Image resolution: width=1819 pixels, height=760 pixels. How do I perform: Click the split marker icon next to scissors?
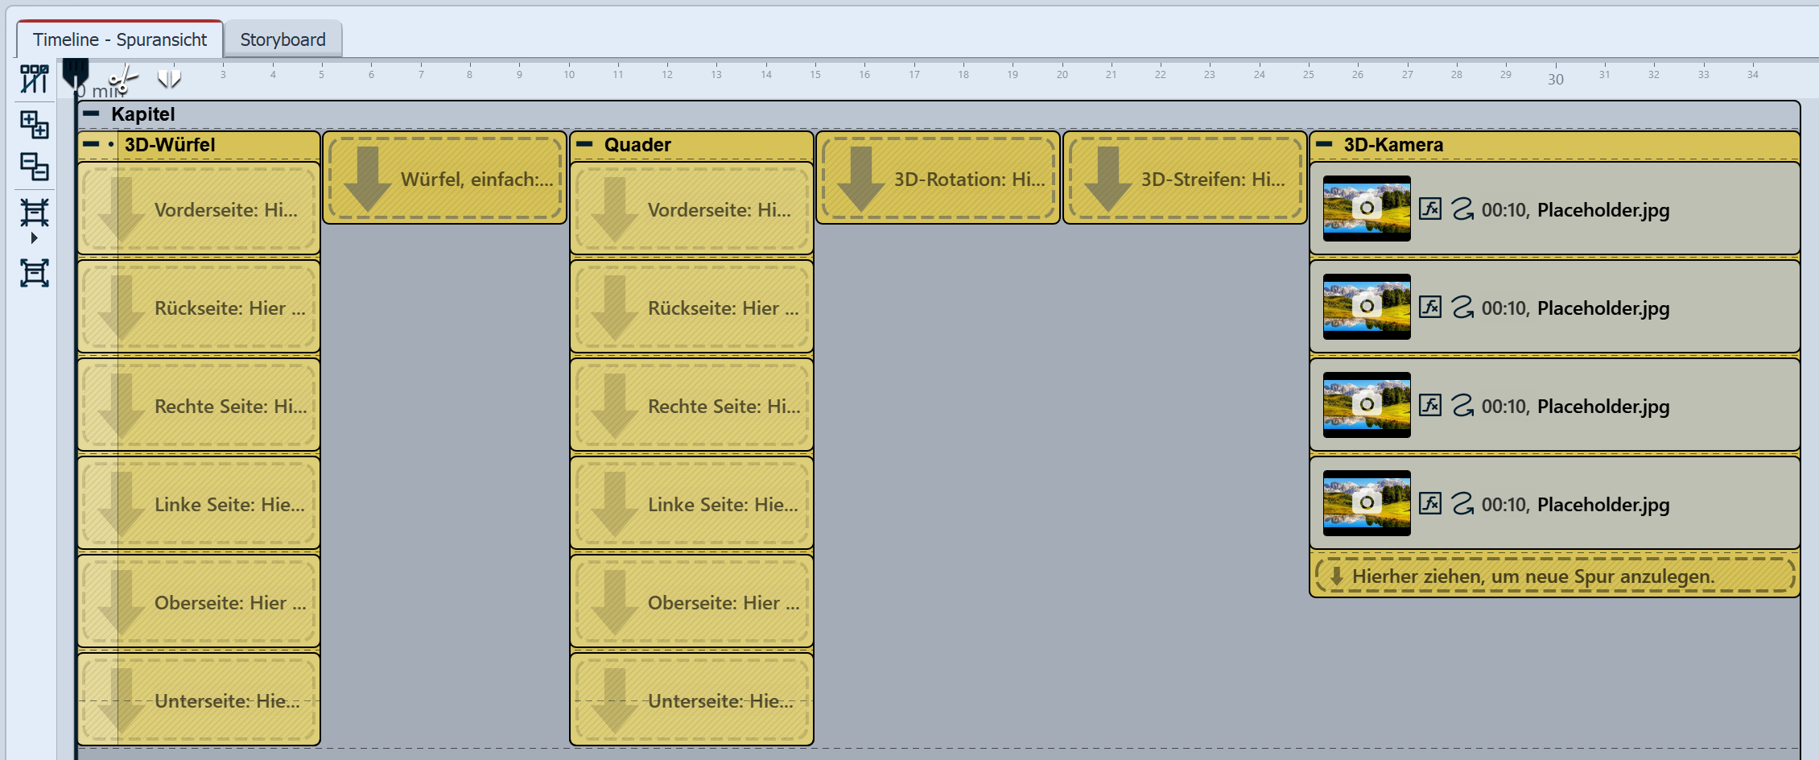(x=169, y=79)
